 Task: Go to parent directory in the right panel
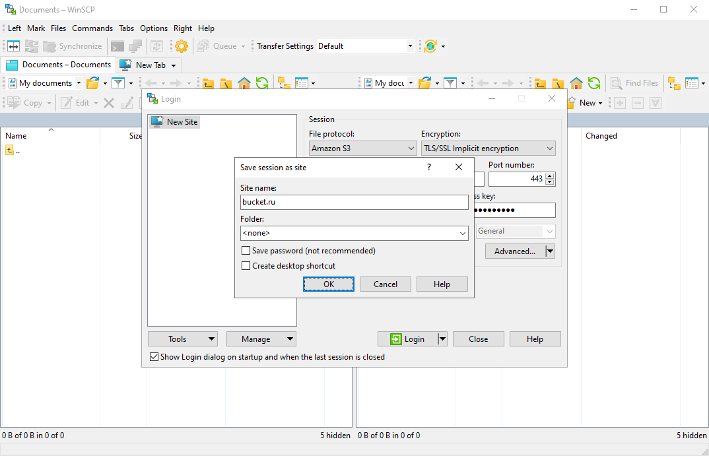(x=540, y=83)
